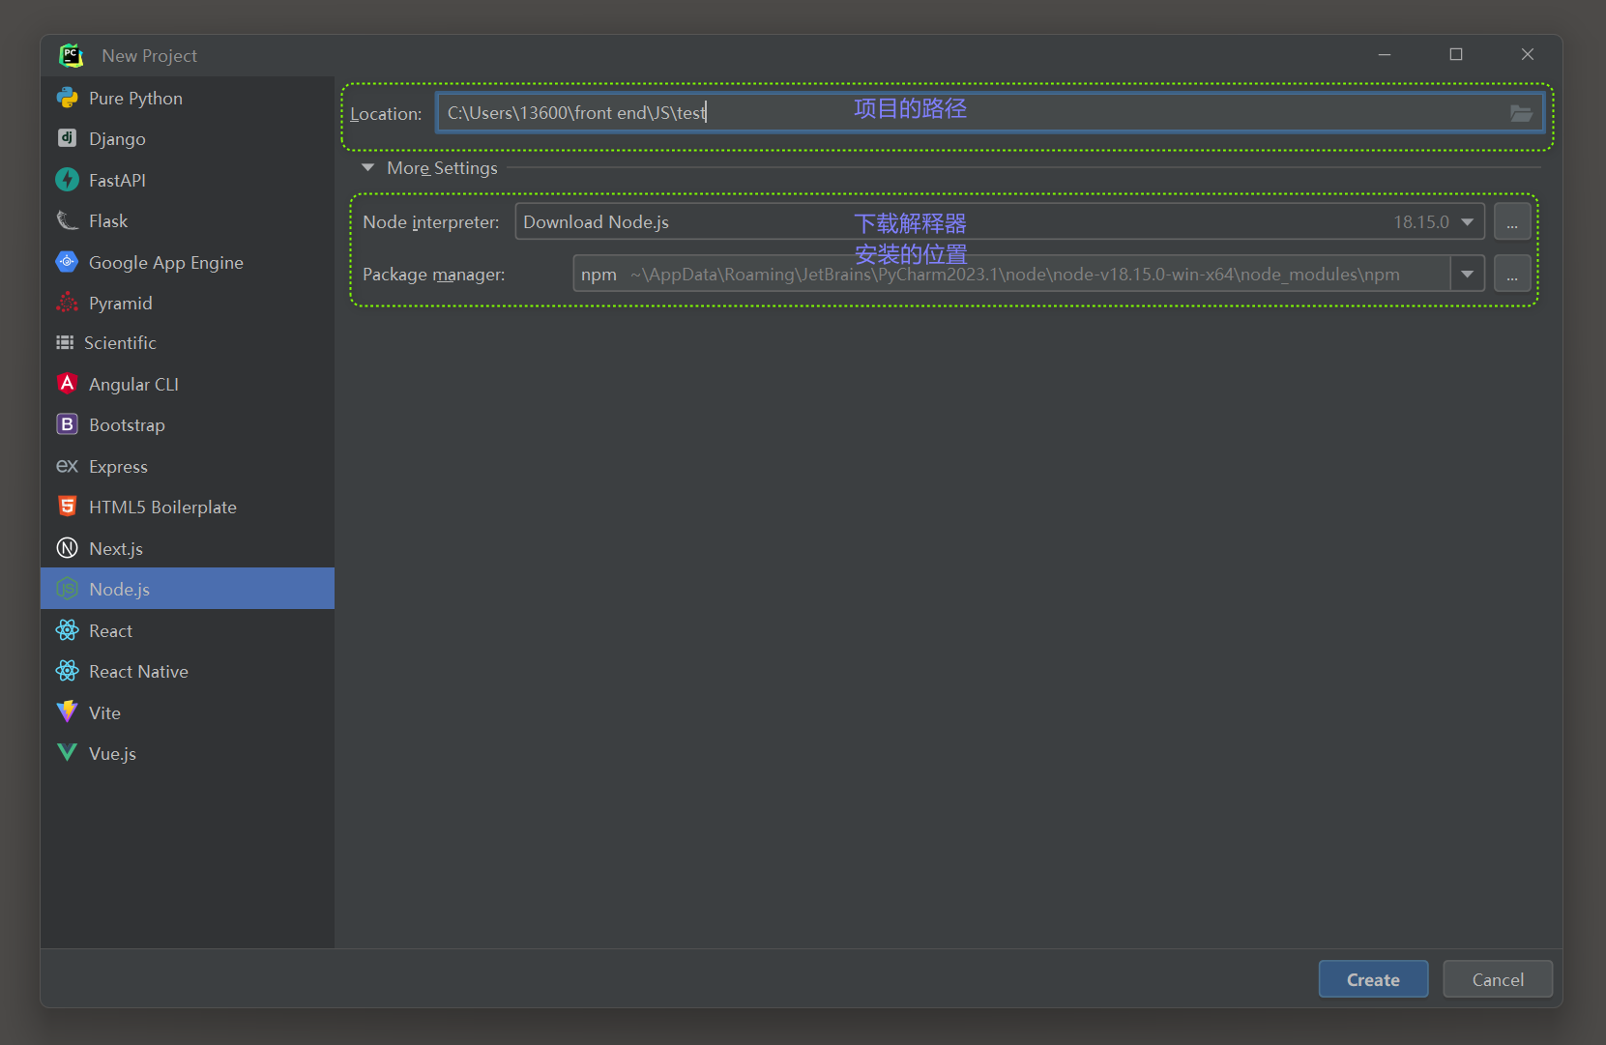Click the Express ex icon

coord(67,466)
